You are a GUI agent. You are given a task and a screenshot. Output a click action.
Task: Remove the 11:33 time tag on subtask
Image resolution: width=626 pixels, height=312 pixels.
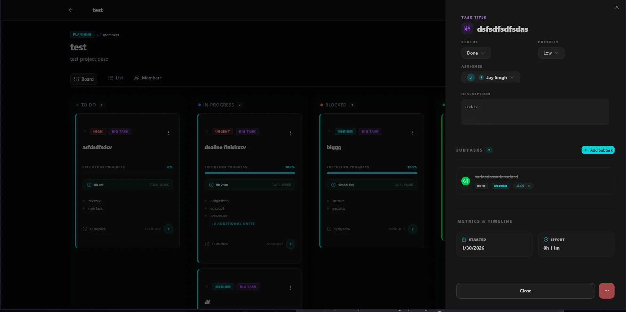point(529,186)
